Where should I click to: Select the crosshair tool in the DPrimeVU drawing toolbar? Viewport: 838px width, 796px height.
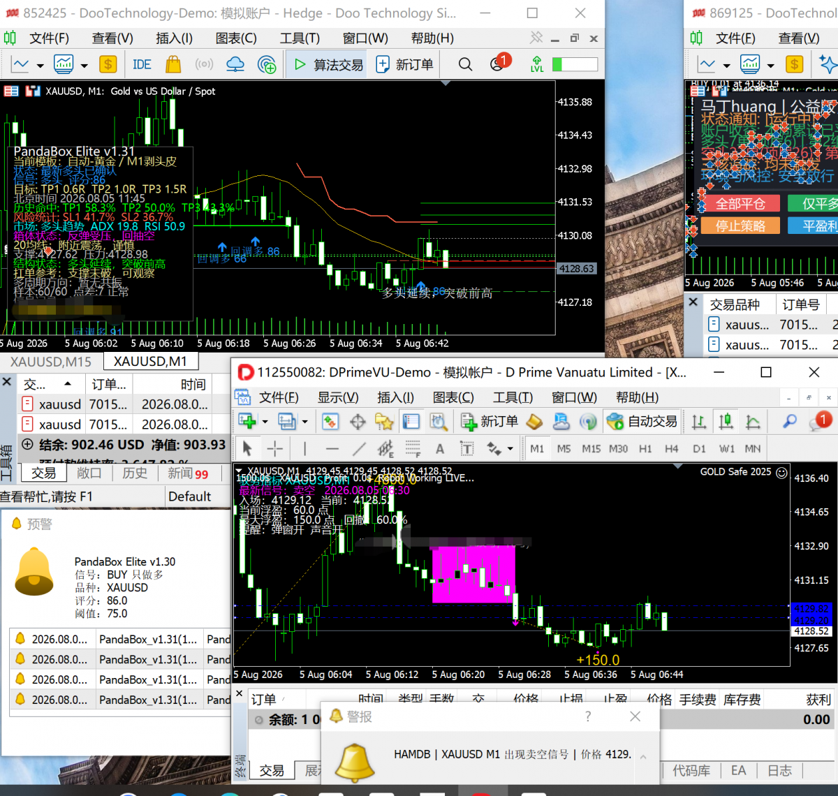point(274,448)
